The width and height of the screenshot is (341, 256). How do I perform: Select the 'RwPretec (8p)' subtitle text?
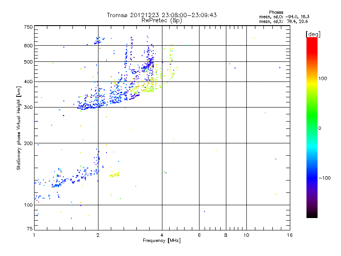pyautogui.click(x=162, y=20)
